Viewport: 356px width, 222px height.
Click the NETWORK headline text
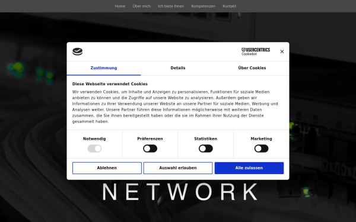click(180, 192)
